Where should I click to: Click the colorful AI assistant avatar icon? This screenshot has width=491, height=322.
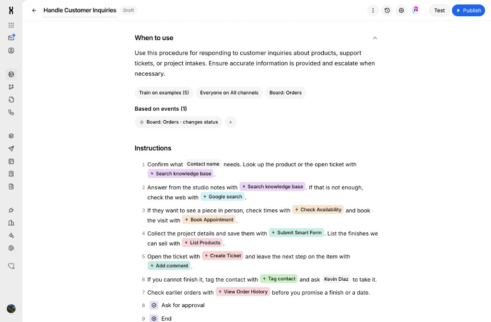(x=416, y=11)
